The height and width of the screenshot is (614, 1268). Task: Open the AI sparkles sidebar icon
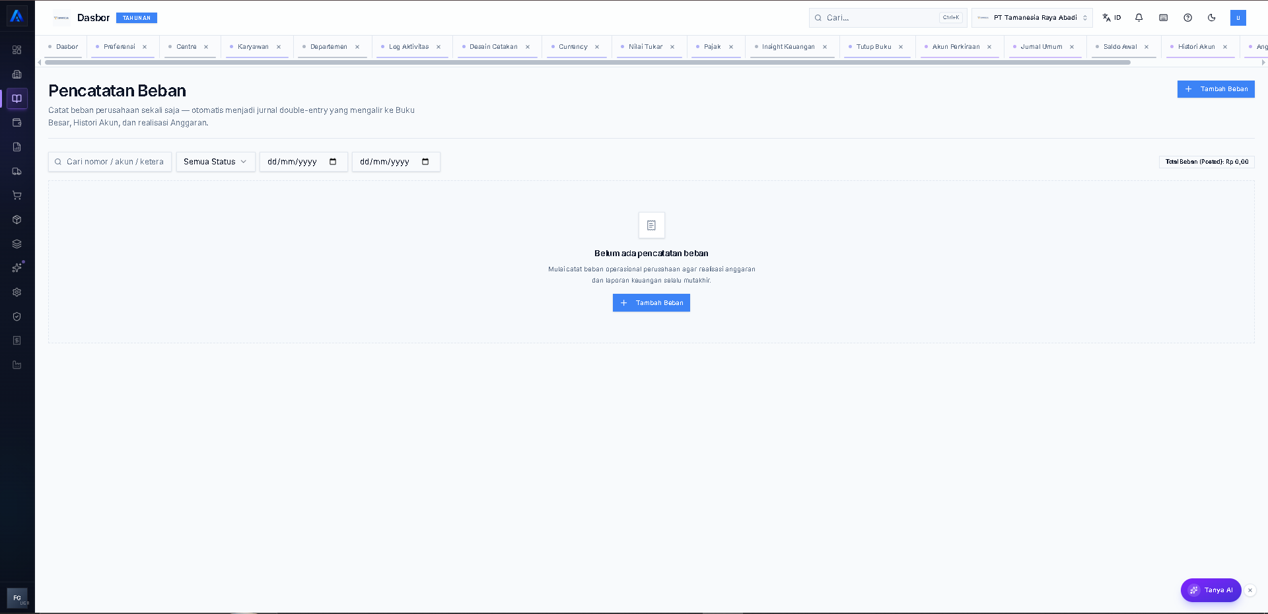[17, 268]
